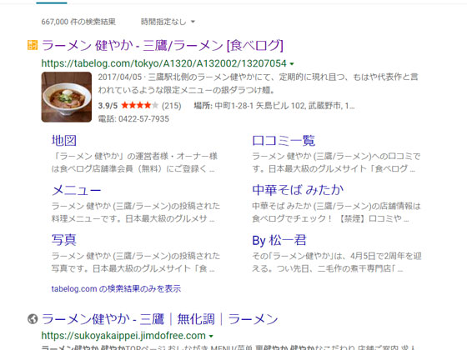Expand the arrow next to sukoyakaippei.jimdofree.com URL

pos(211,336)
